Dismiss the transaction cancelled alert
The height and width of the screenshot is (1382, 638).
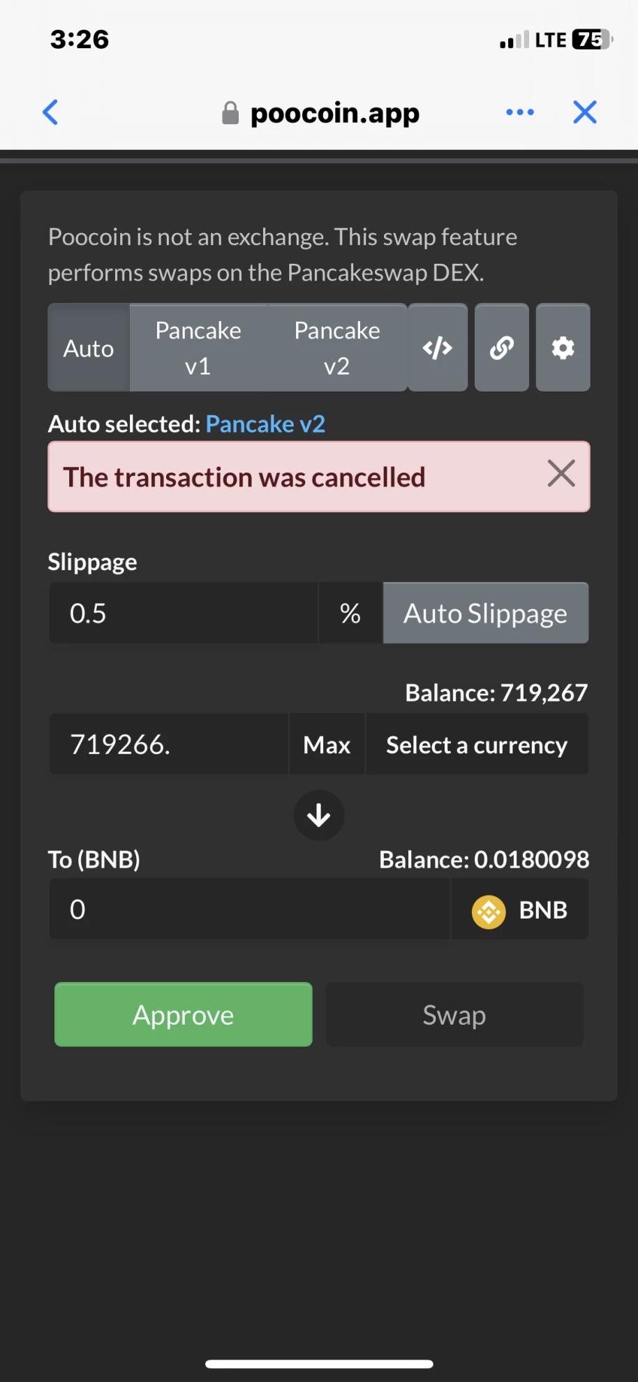[x=561, y=474]
